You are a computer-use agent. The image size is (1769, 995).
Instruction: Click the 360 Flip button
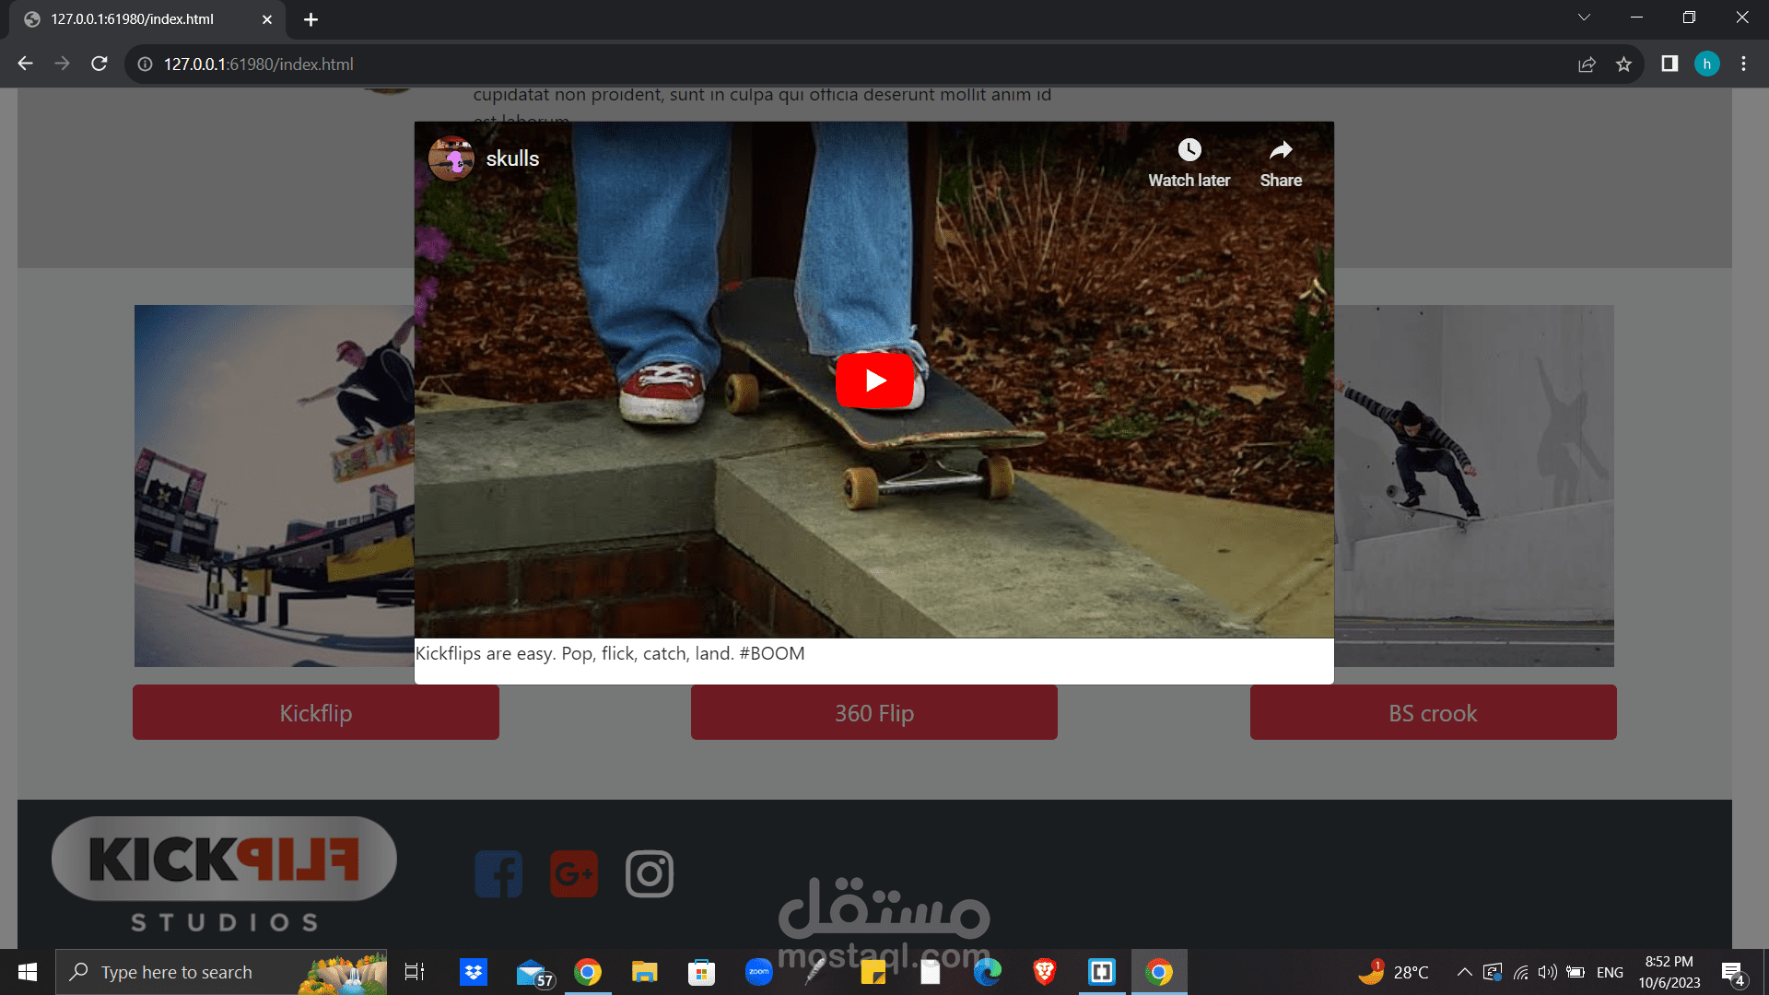coord(873,712)
